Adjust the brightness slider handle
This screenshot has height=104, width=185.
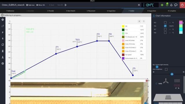172,74
